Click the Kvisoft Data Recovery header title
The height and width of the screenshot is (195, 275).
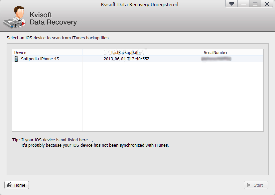pyautogui.click(x=53, y=19)
